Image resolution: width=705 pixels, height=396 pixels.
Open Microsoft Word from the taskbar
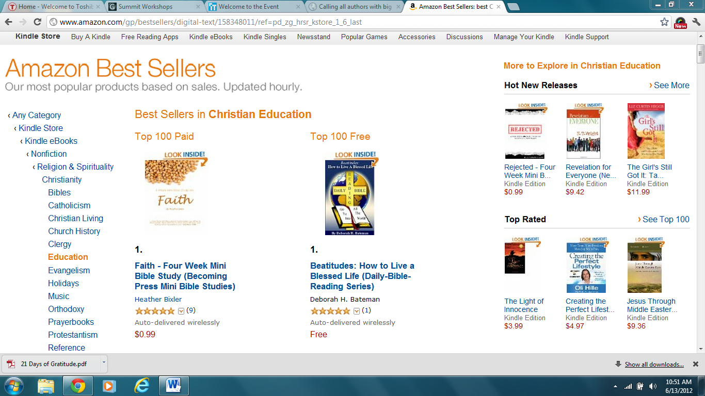tap(173, 385)
